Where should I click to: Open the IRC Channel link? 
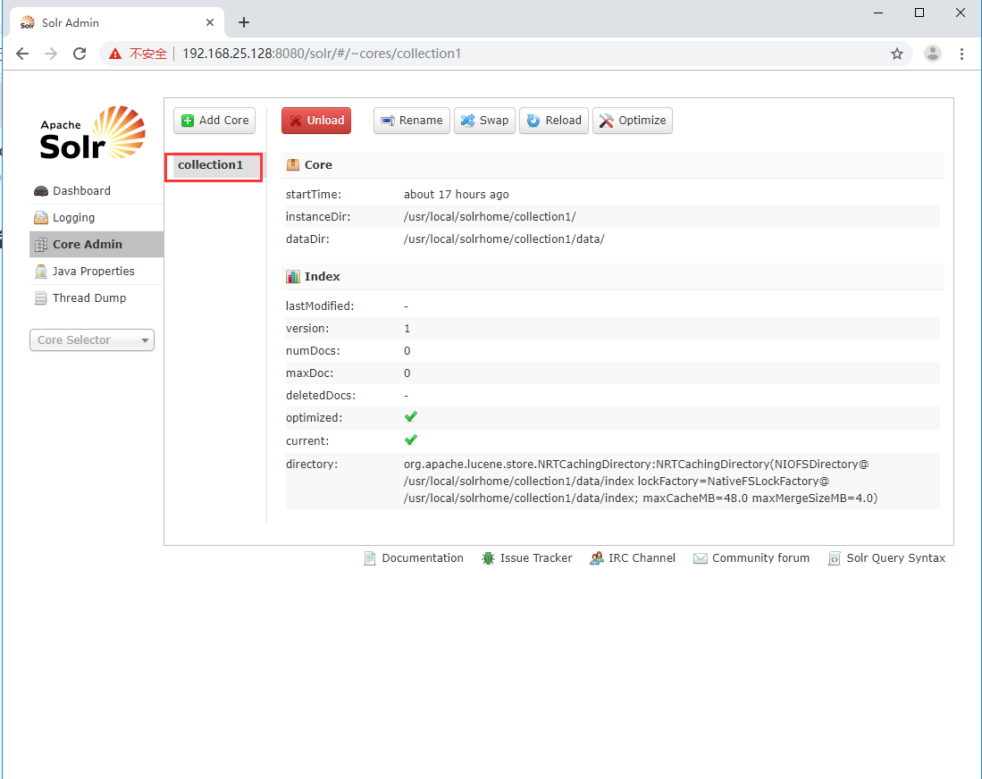pyautogui.click(x=642, y=558)
